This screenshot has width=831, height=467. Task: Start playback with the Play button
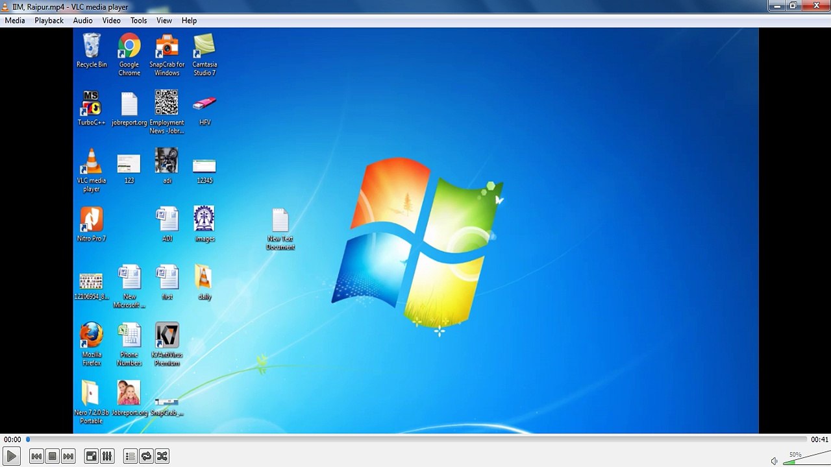tap(11, 457)
